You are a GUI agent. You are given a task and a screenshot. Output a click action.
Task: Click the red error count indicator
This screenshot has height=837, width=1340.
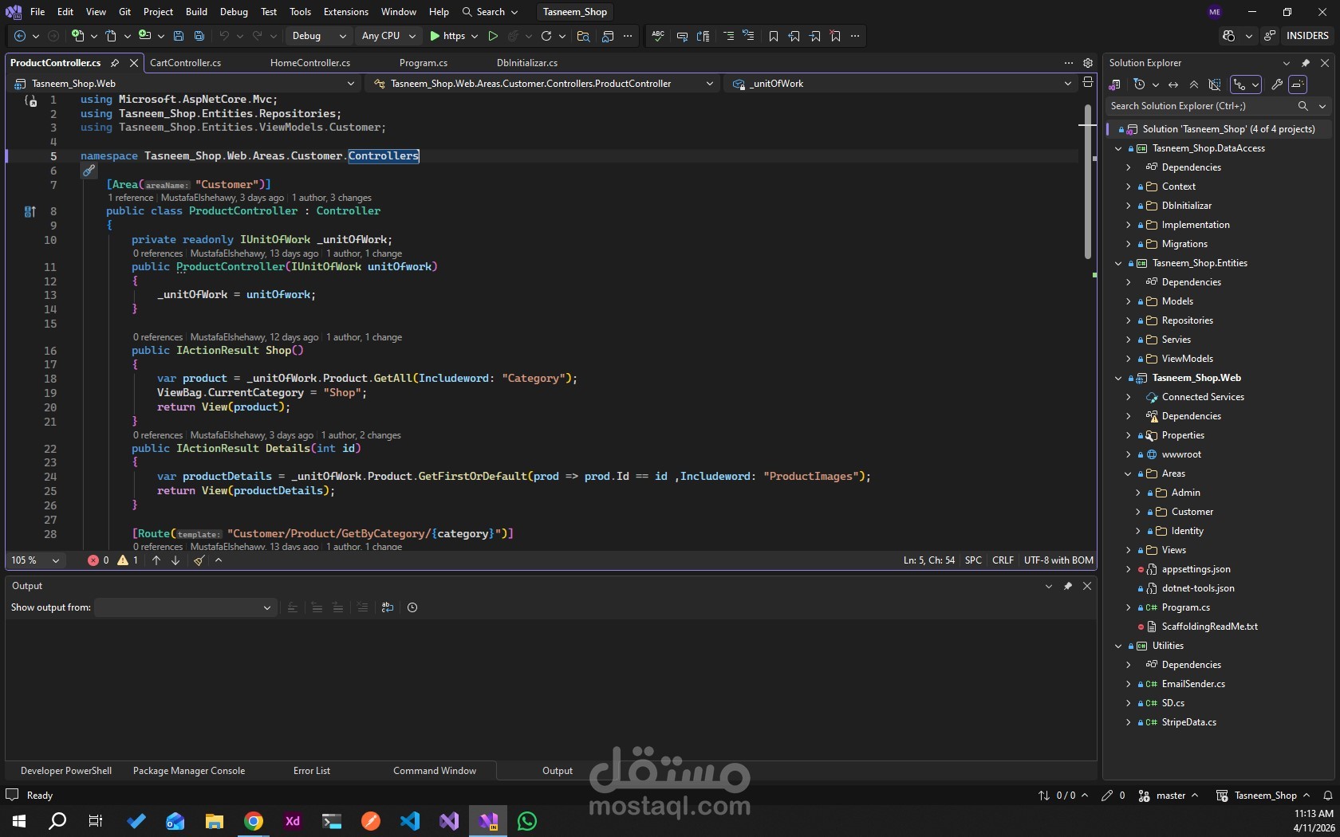[x=98, y=560]
